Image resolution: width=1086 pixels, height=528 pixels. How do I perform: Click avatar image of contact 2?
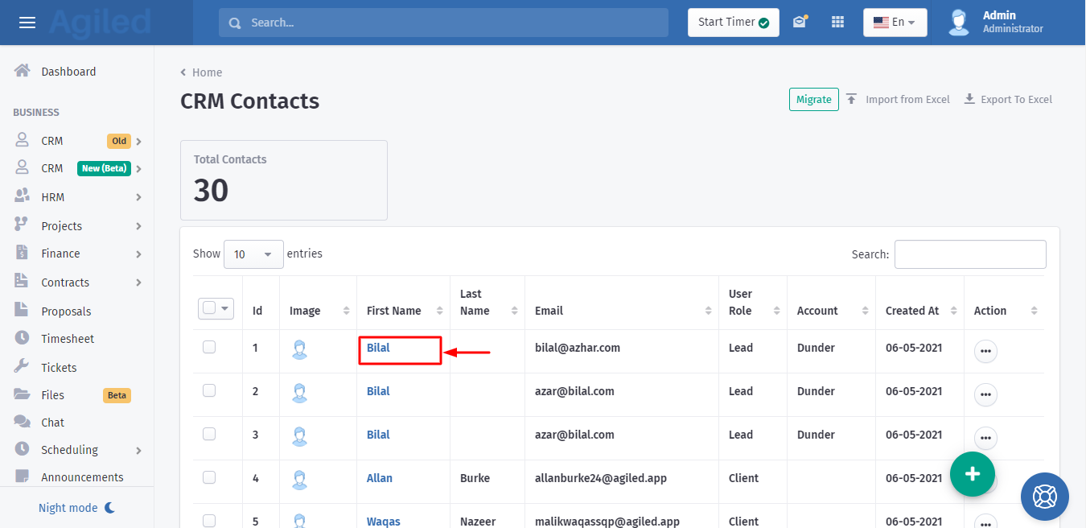click(299, 393)
